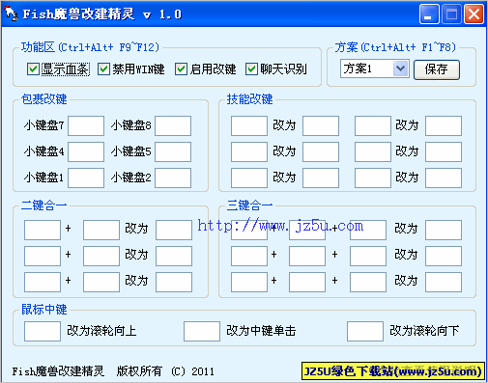The height and width of the screenshot is (383, 488).
Task: Open the 方案1 dropdown list
Action: click(x=400, y=68)
